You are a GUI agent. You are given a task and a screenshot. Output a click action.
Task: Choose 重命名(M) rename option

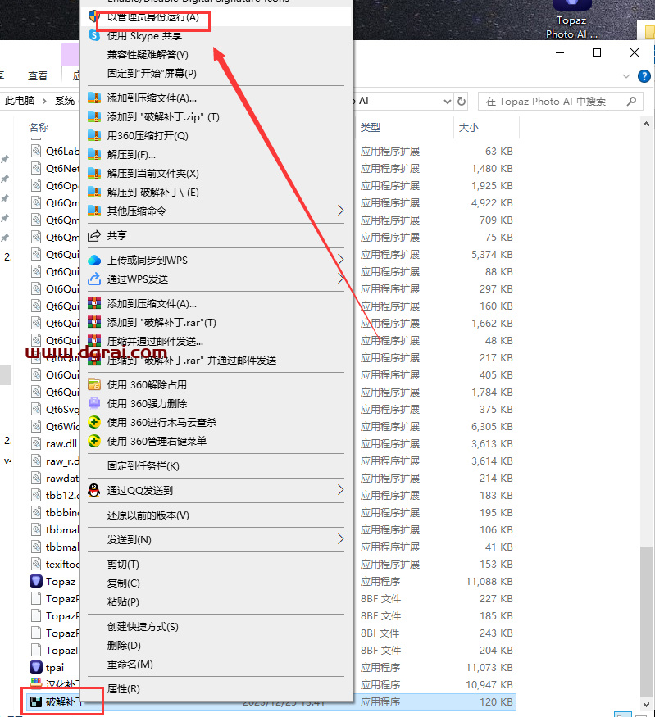tap(130, 665)
